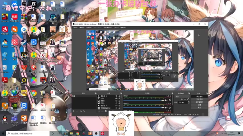Screen dimensions: 243x136
Task: Pop out the 混音器 dock with its float icon
Action: coord(172,93)
